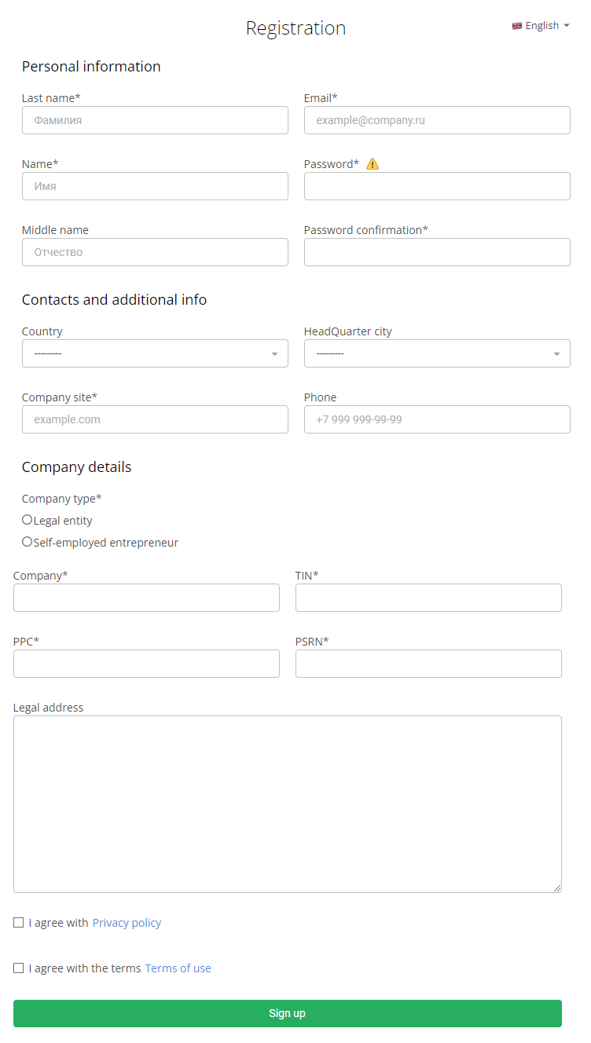Check the Terms of use agreement box

click(19, 968)
